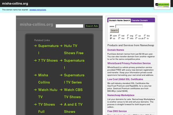This screenshot has width=173, height=115.
Task: Click the arrow icon beside A and E TV
Action: (61, 104)
